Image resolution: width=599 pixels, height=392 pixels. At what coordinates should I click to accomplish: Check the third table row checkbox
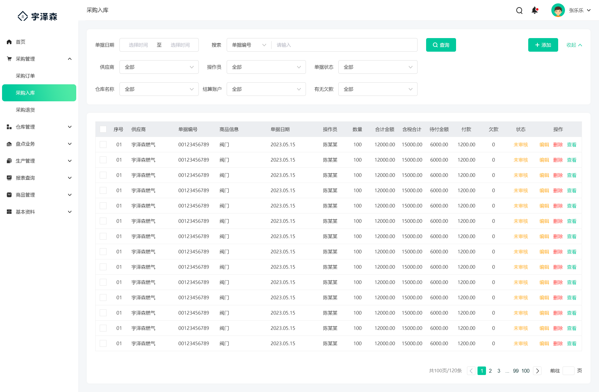[x=103, y=175]
